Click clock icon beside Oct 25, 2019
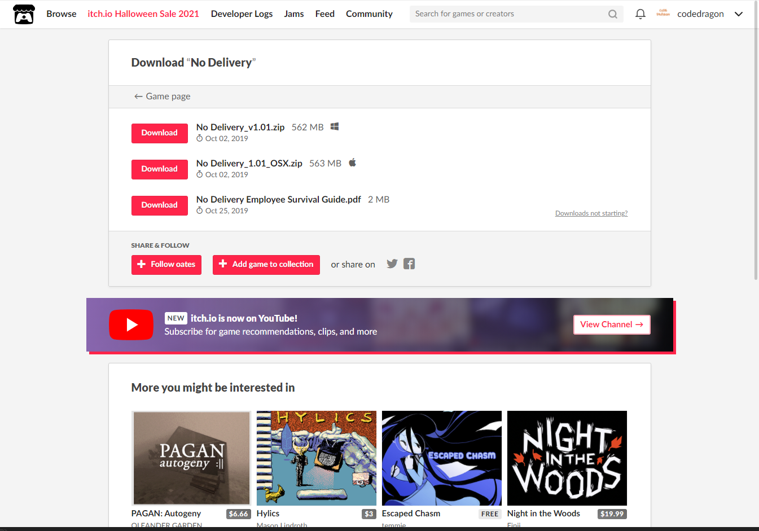The height and width of the screenshot is (531, 759). [x=199, y=210]
